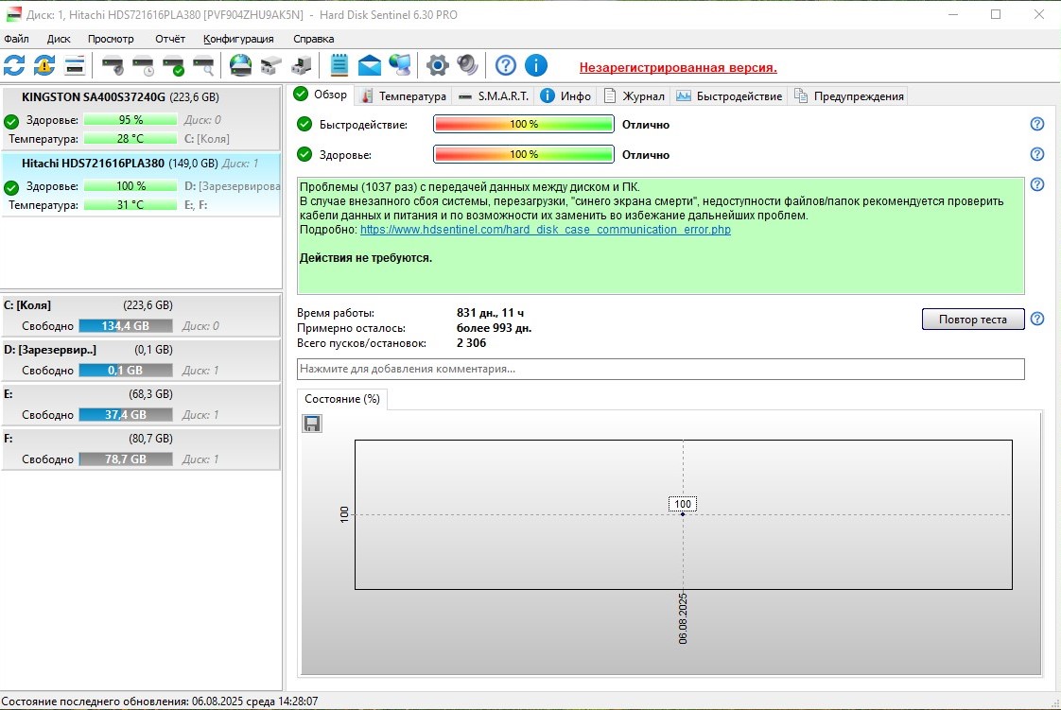Select the C: [Коля] partition
The image size is (1061, 710).
click(x=141, y=315)
